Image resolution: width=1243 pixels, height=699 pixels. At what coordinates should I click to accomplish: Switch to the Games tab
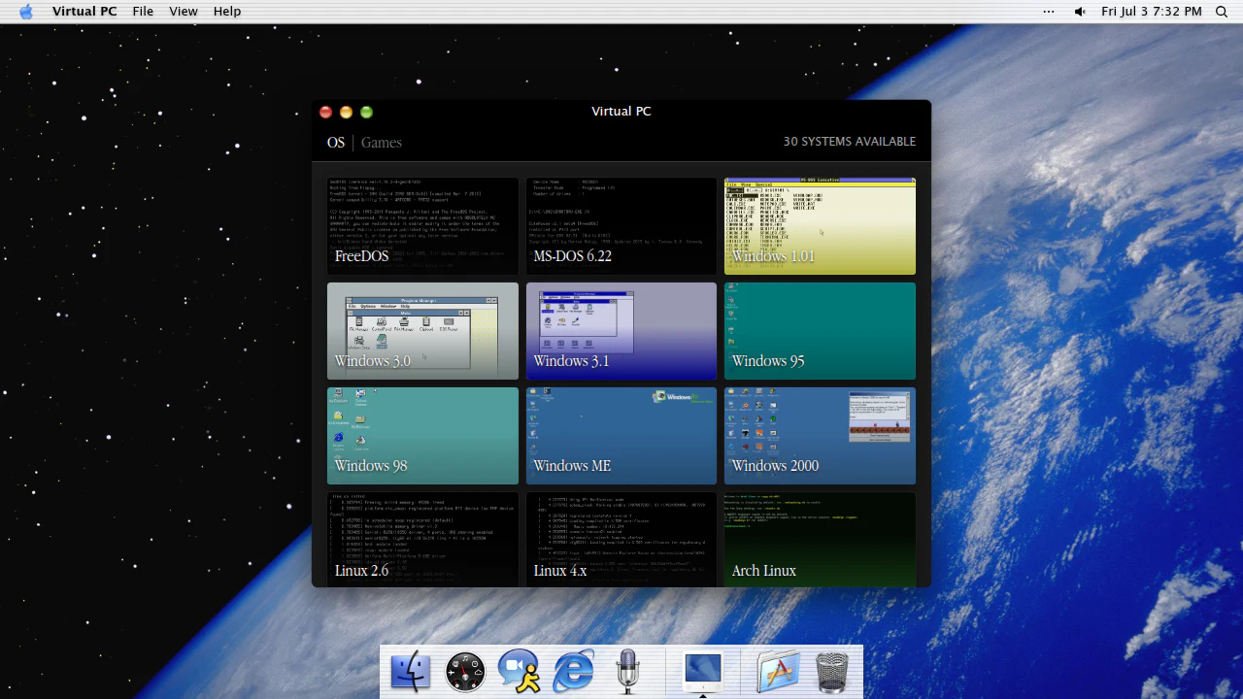pyautogui.click(x=381, y=143)
